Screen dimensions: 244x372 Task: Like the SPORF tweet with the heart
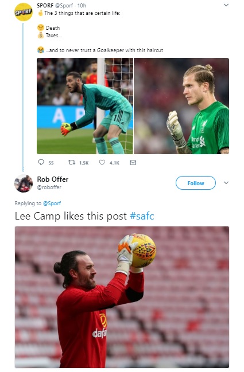pyautogui.click(x=102, y=163)
